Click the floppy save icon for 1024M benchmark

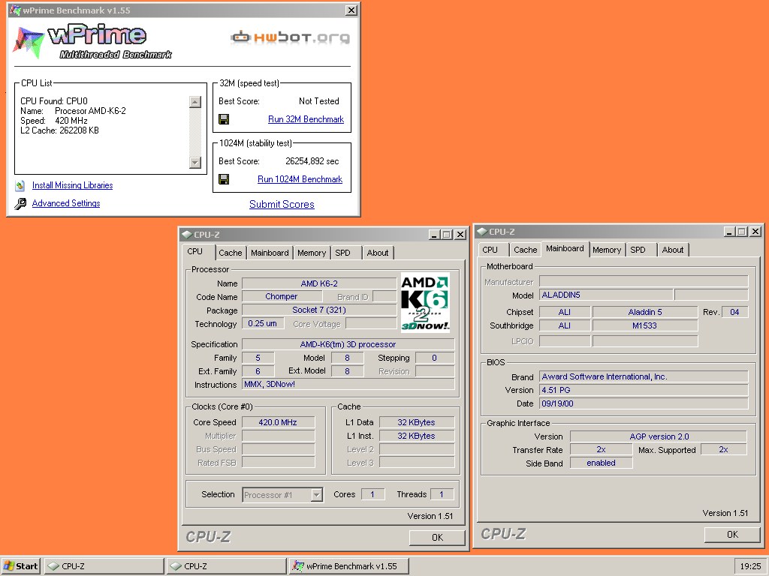point(224,179)
